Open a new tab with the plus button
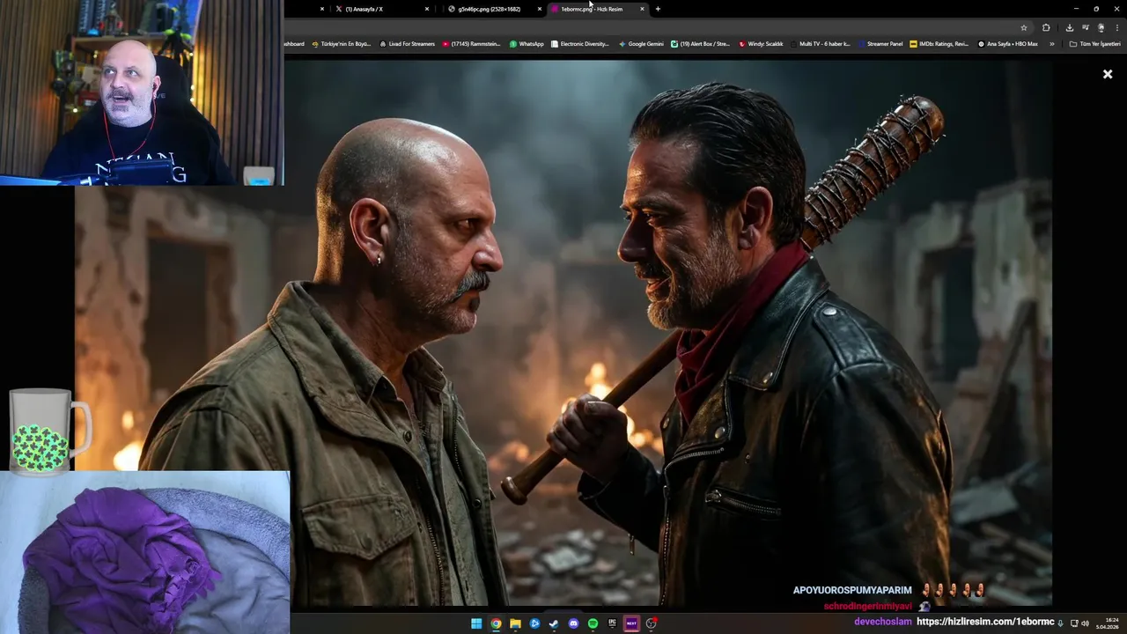 (x=658, y=9)
